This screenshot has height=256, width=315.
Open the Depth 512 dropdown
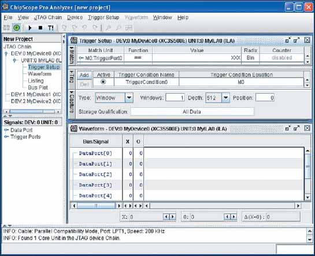point(226,98)
